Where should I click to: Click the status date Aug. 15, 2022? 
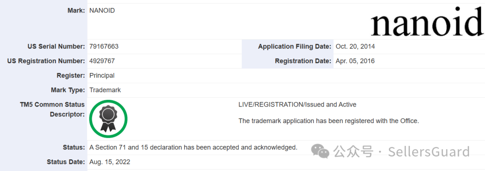click(x=110, y=162)
